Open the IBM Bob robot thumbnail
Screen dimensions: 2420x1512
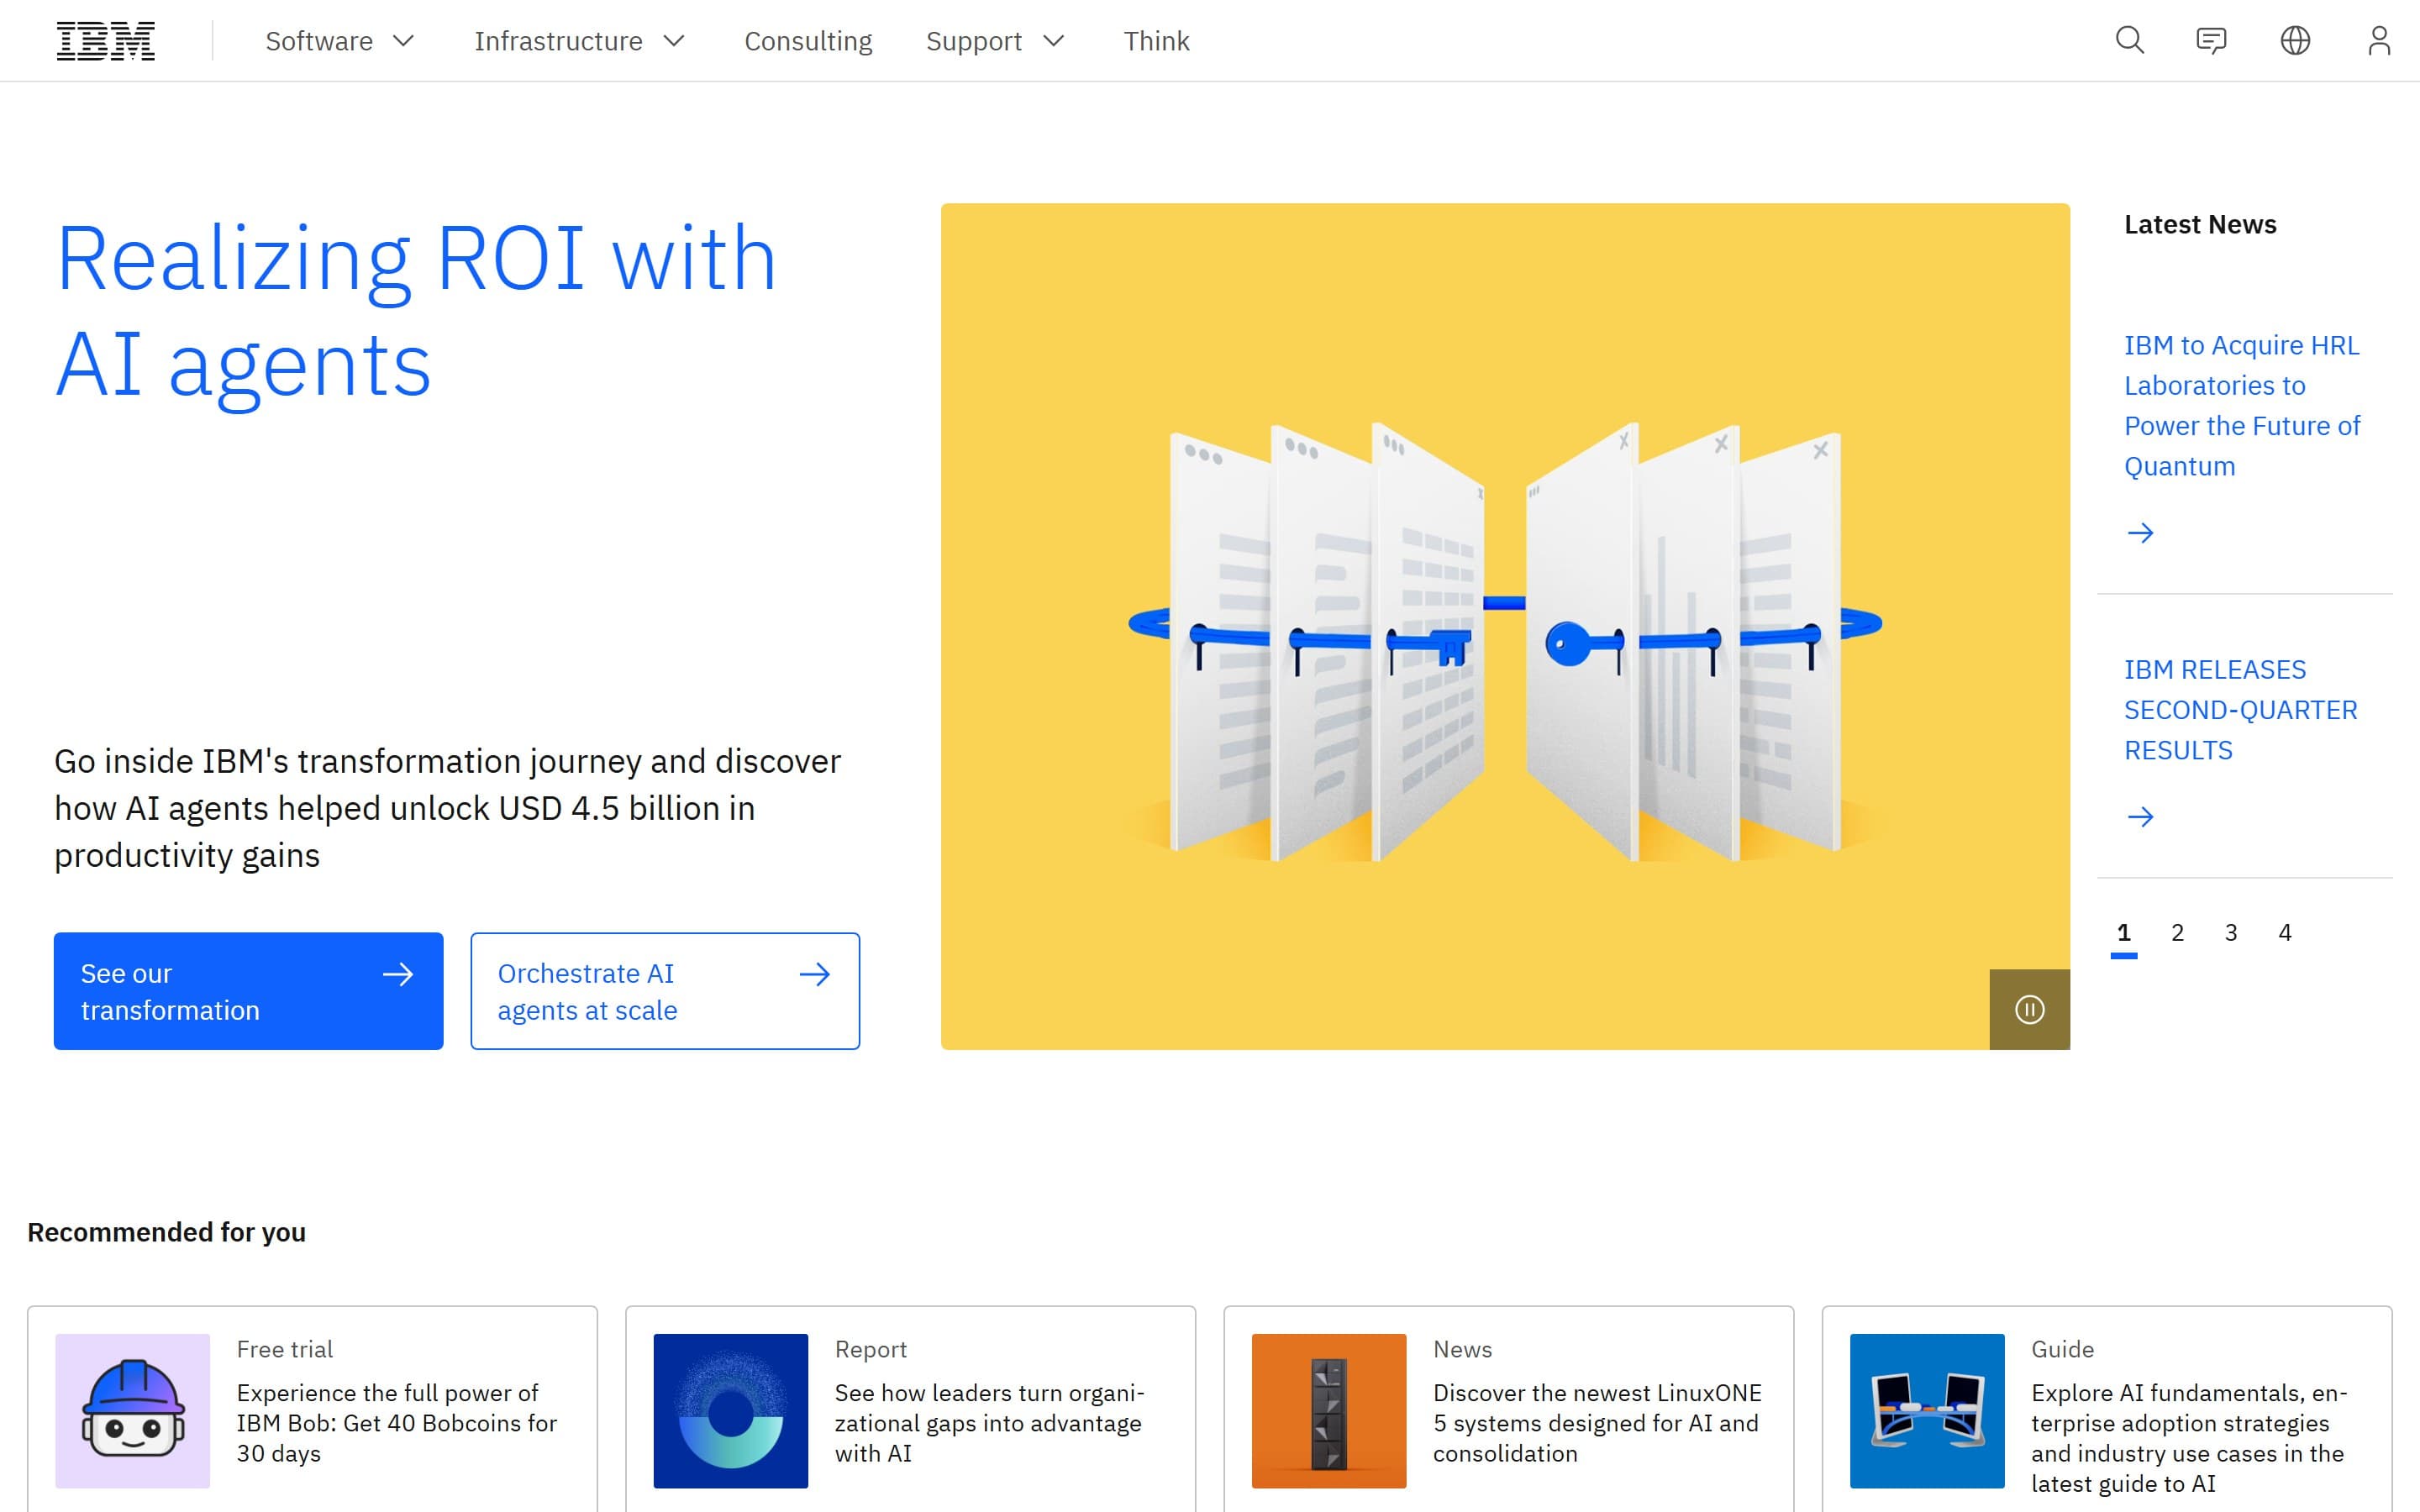pos(132,1411)
